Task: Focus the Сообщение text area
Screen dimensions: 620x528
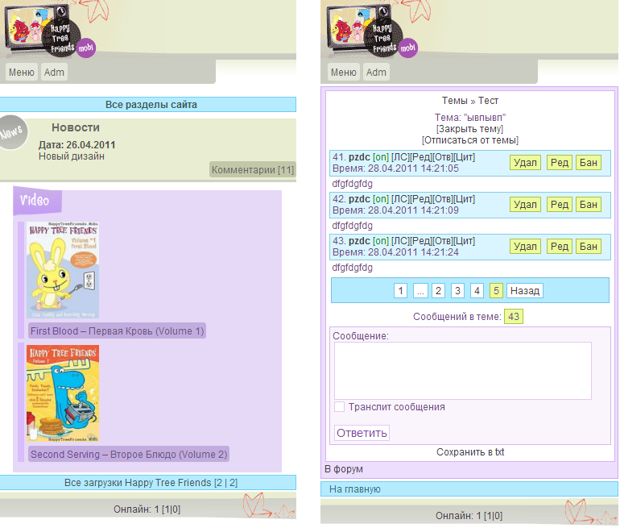Action: 463,371
